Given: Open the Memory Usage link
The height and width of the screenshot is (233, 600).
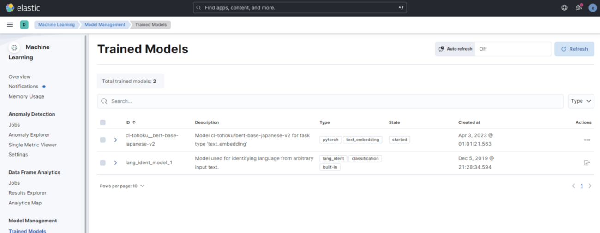Looking at the screenshot, I should 26,96.
